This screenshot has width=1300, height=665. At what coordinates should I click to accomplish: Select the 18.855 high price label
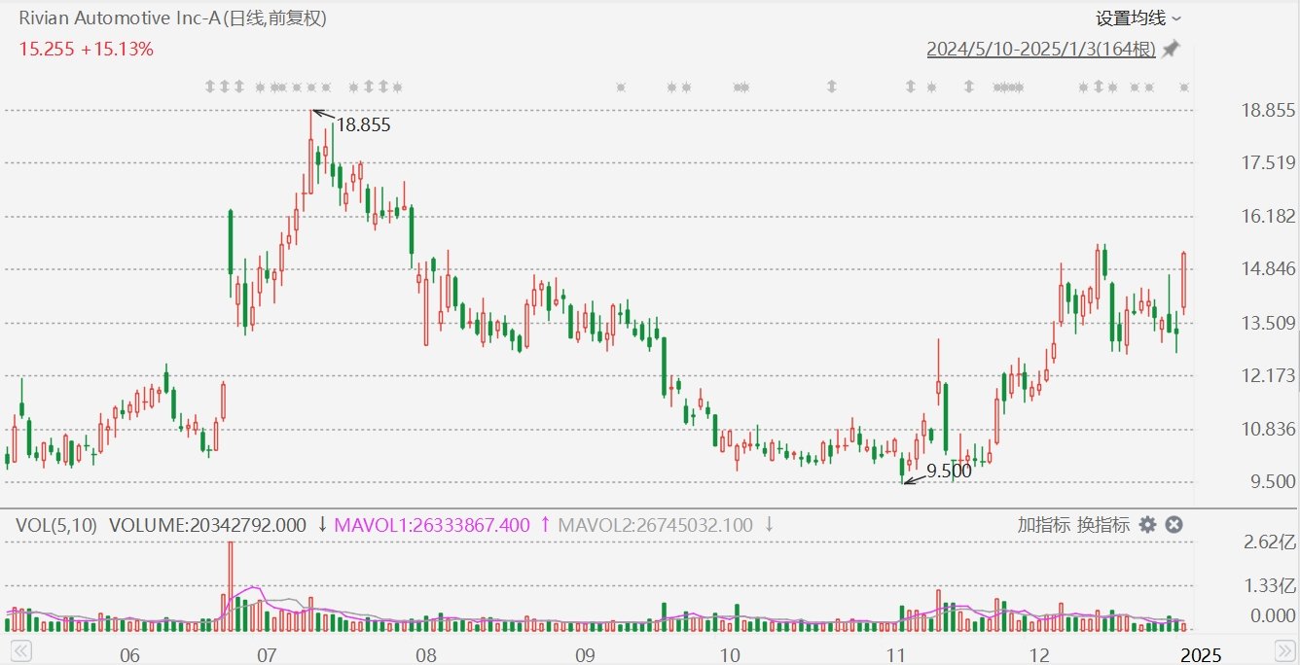click(x=363, y=124)
